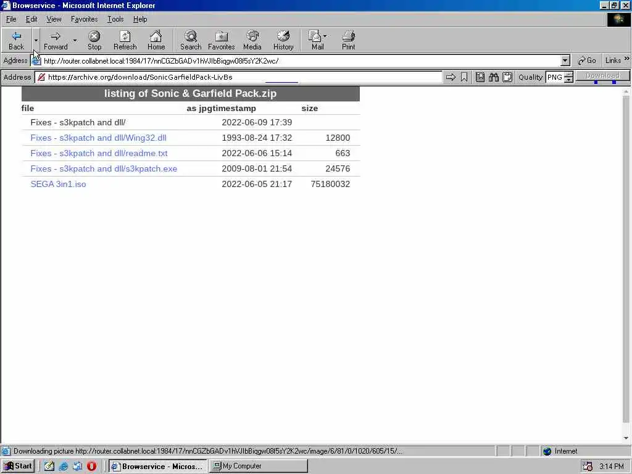632x474 pixels.
Task: Click the IE throbber logo
Action: [618, 19]
